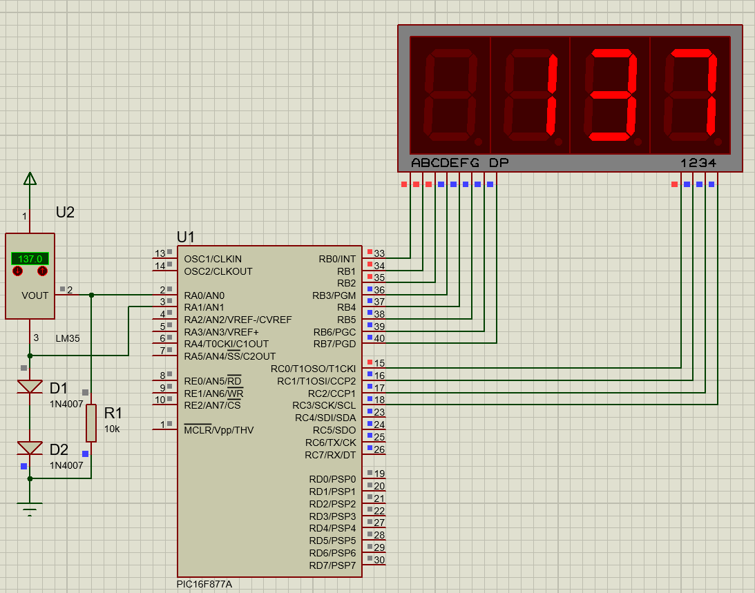Viewport: 755px width, 593px height.
Task: Click the 'R1' reference label
Action: (x=113, y=413)
